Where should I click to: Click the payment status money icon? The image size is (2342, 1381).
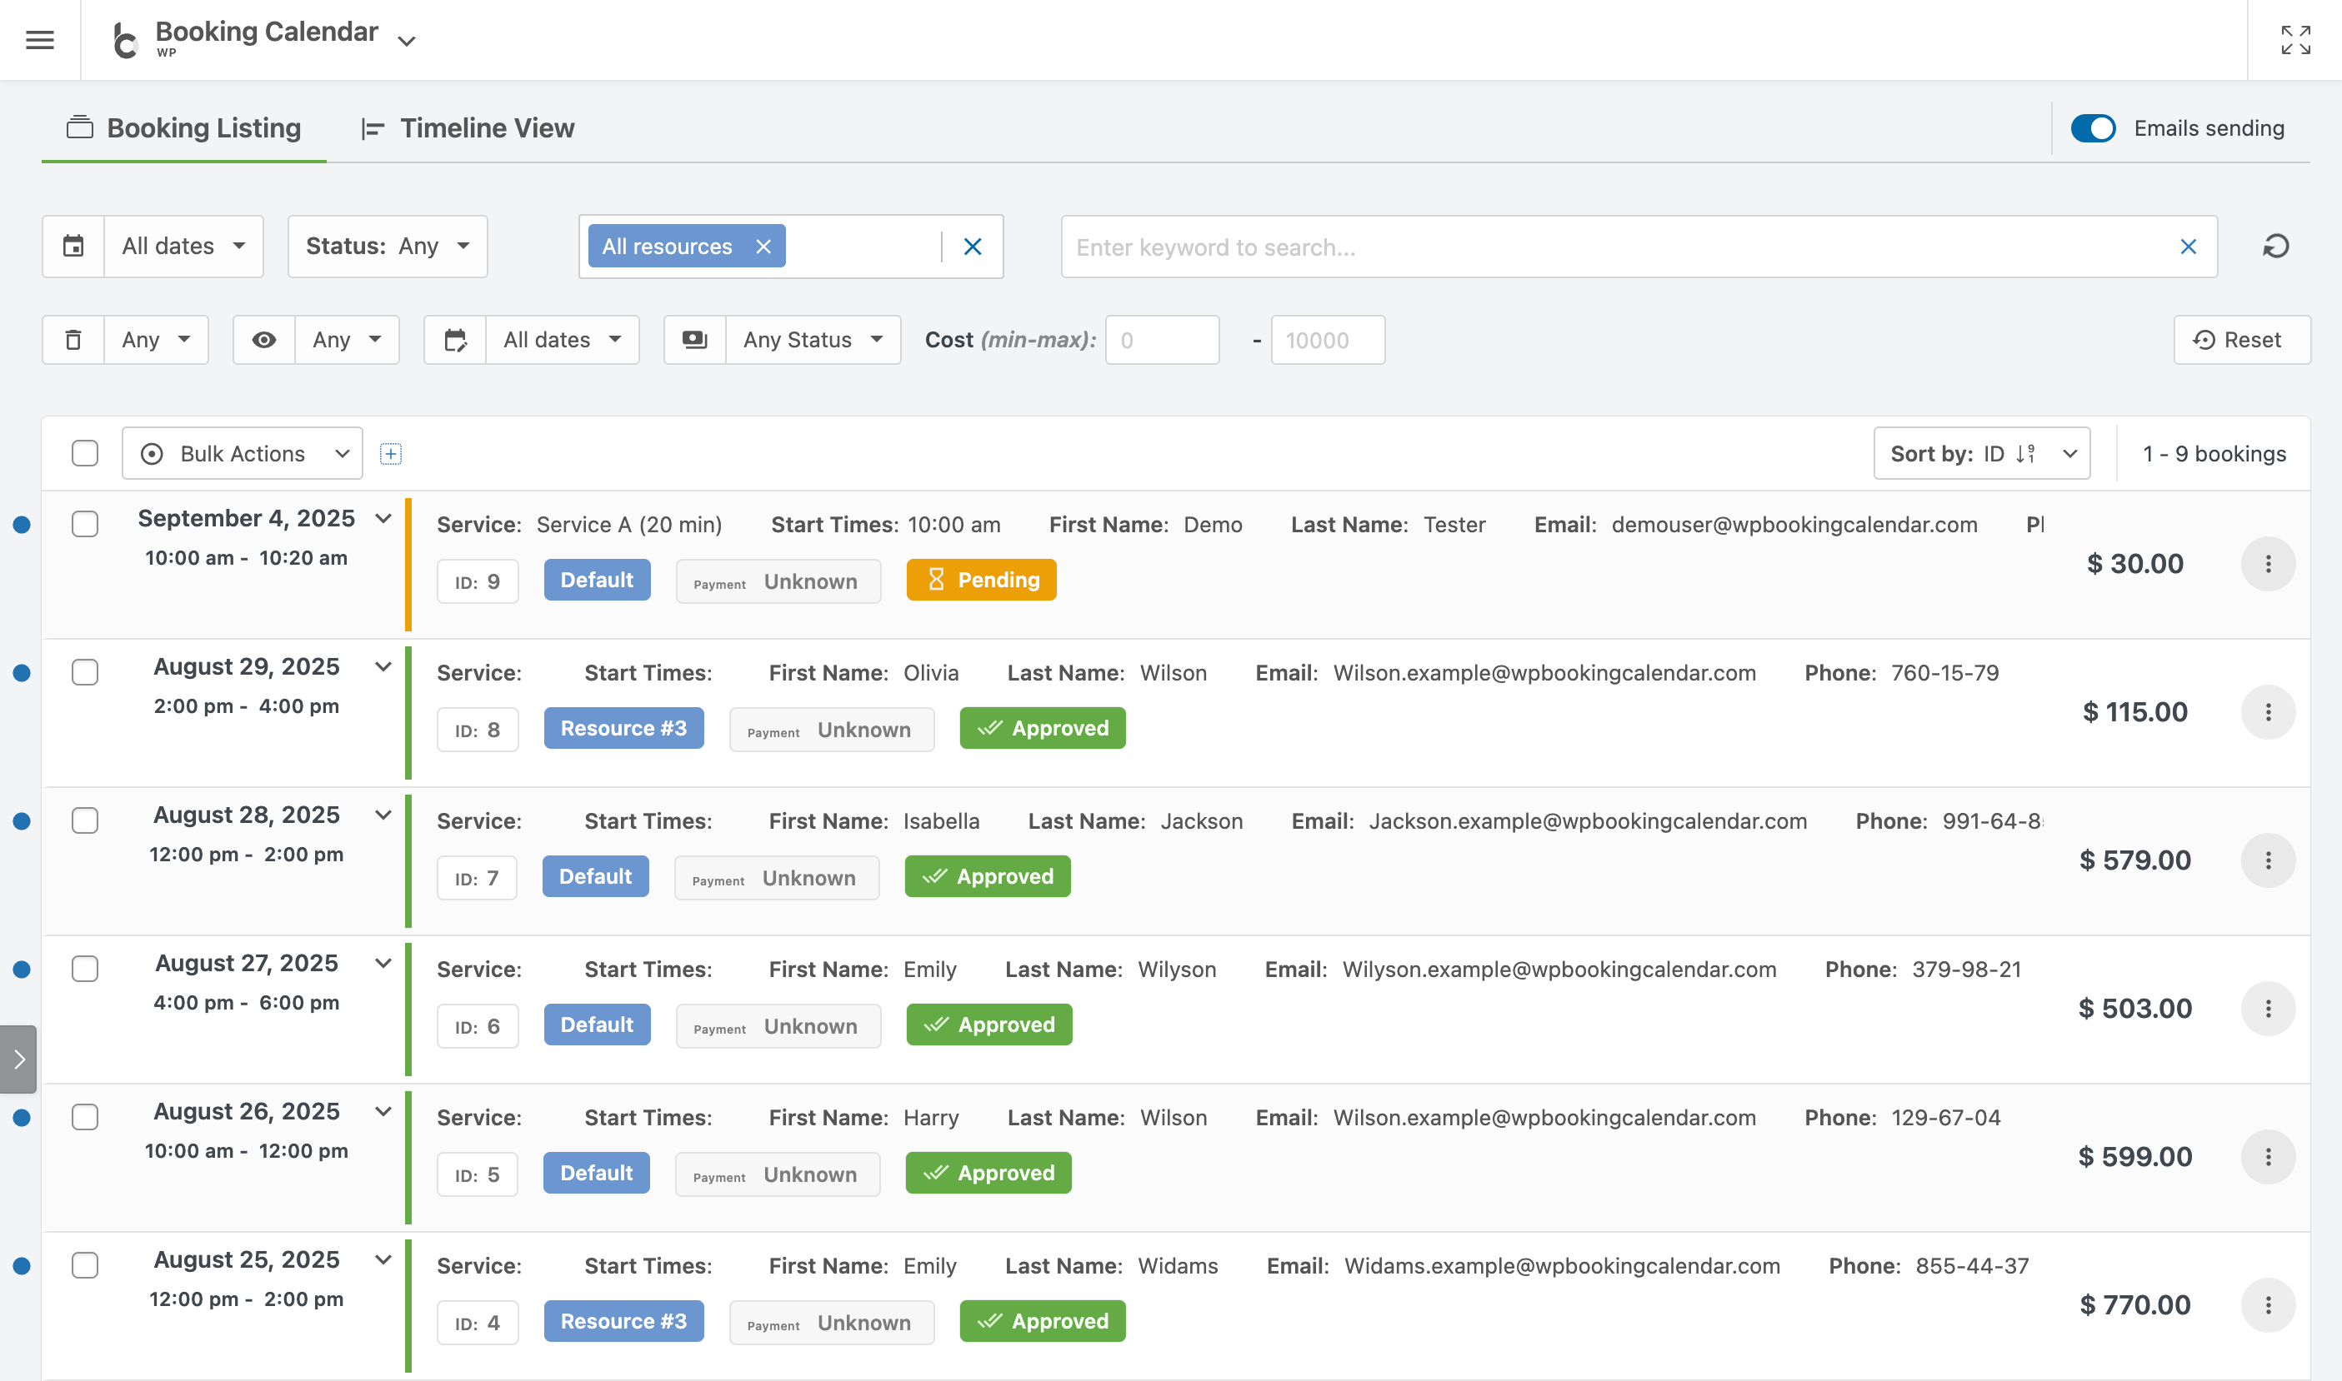pos(695,340)
